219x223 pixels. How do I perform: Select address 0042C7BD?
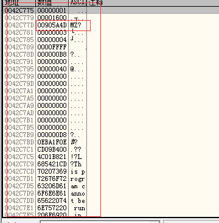pos(20,142)
